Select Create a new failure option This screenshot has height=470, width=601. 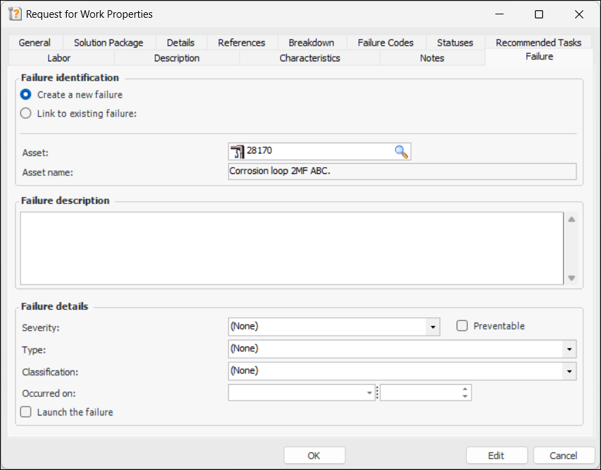26,95
